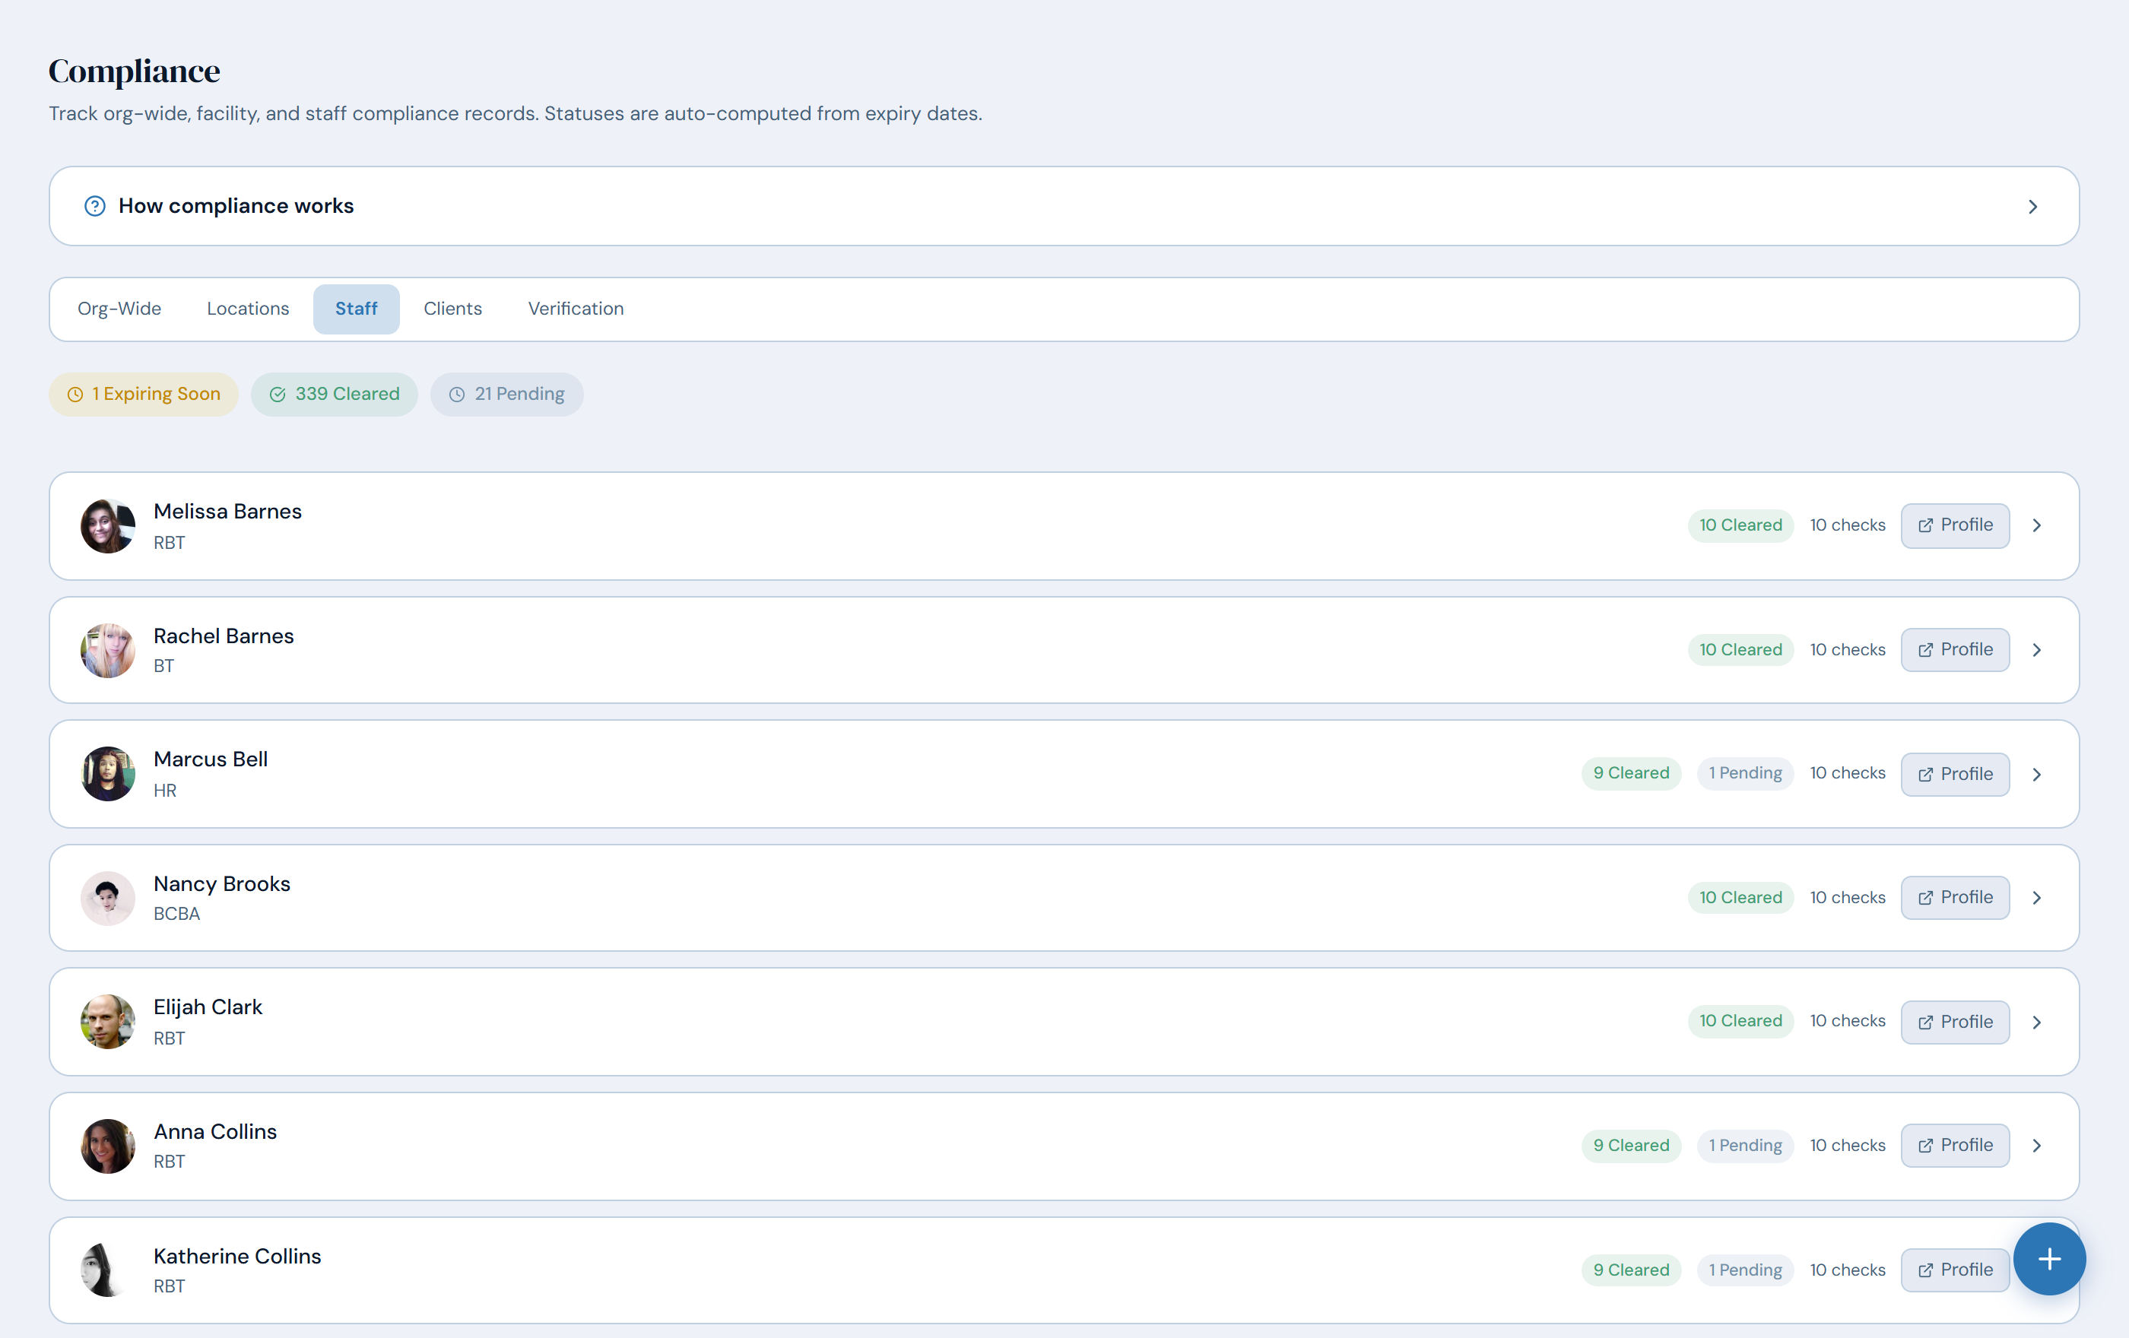Click Marcus Bell's avatar photo

coord(108,774)
